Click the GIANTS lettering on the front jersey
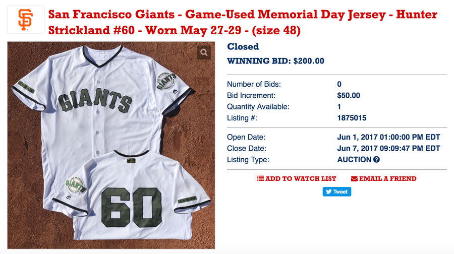This screenshot has width=454, height=254. click(95, 100)
